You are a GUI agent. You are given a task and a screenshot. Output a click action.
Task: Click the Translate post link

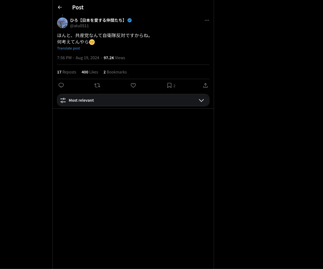pos(68,48)
